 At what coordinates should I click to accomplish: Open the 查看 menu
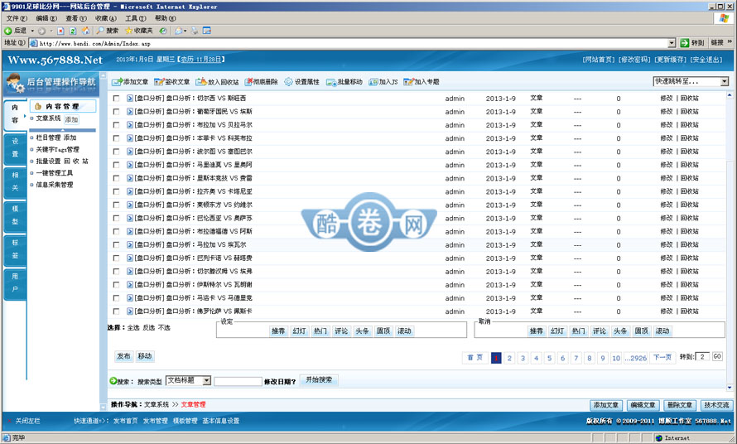pos(75,18)
